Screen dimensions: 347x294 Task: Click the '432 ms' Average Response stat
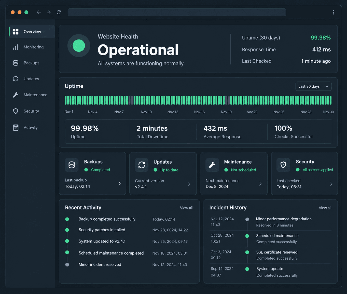point(215,128)
